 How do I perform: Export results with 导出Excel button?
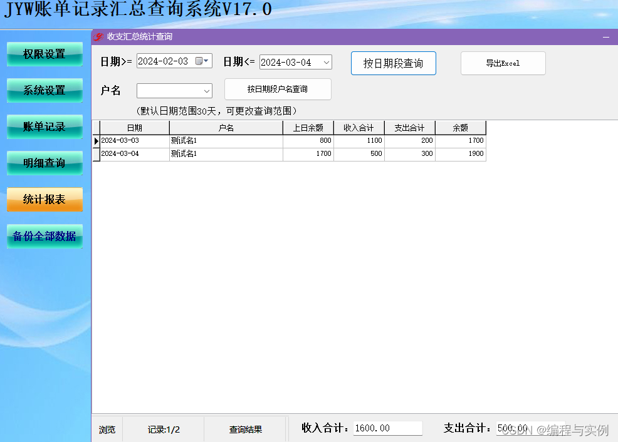(x=503, y=63)
